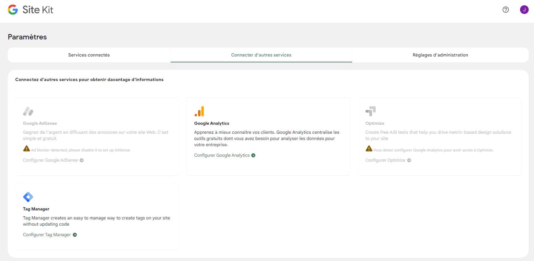
Task: Select Connecter d'autres services tab
Action: pyautogui.click(x=261, y=55)
